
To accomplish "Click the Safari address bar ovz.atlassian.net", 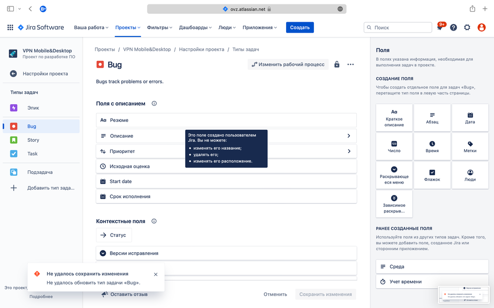I will [247, 9].
